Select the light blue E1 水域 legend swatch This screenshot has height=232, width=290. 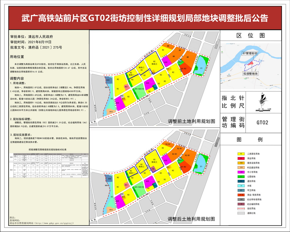coord(241,186)
